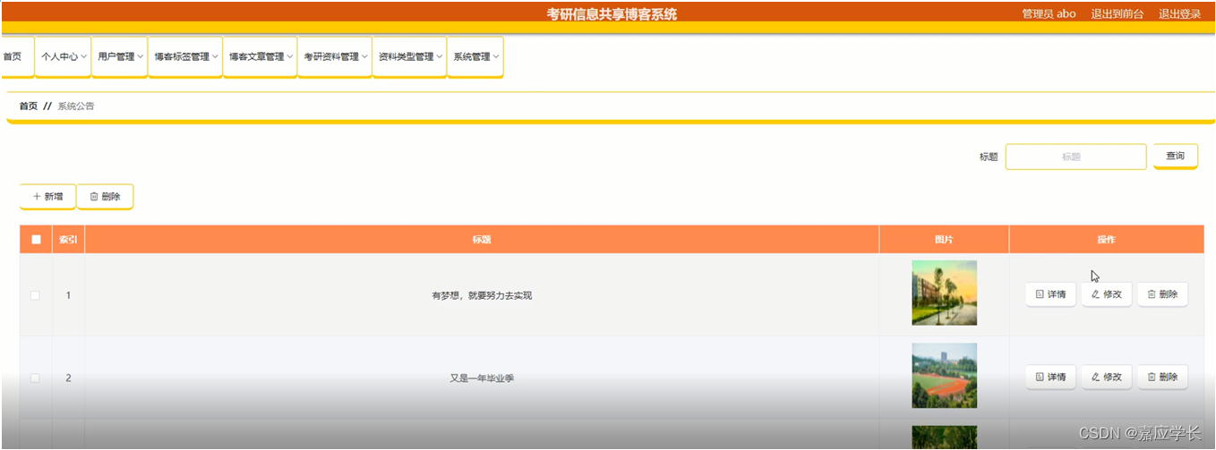Screen dimensions: 1216x450
Task: Open the 用户管理 menu
Action: (x=120, y=56)
